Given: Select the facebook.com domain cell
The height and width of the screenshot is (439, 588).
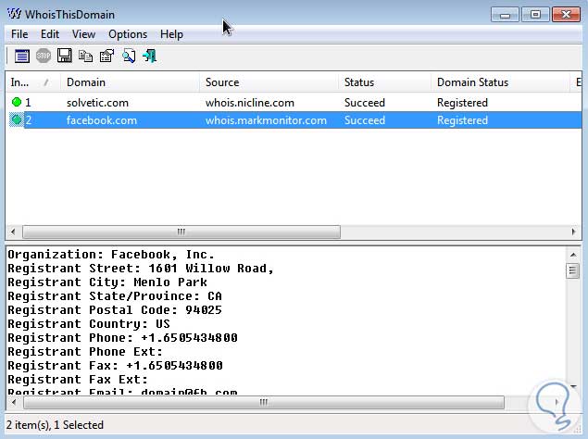Looking at the screenshot, I should pos(102,120).
